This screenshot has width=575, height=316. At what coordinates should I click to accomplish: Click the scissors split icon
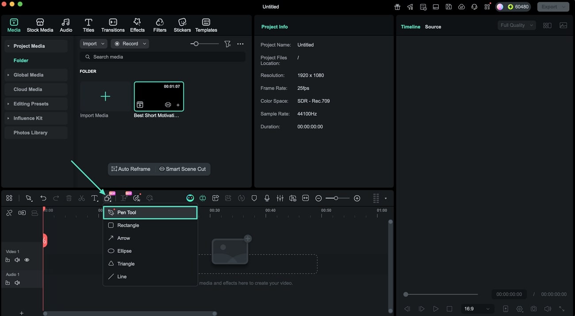click(x=81, y=198)
